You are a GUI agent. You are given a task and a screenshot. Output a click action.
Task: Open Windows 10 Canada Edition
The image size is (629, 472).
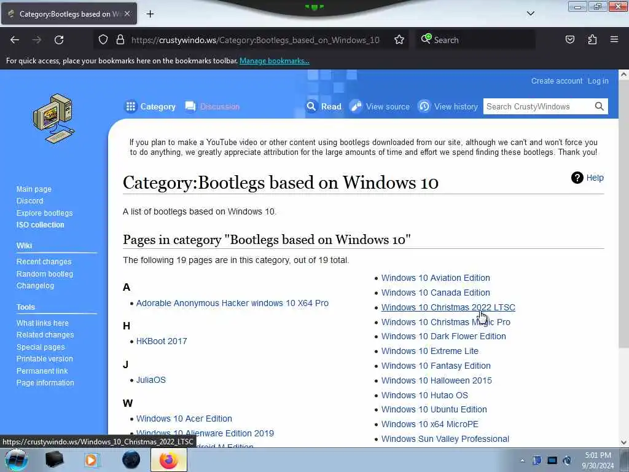click(436, 293)
